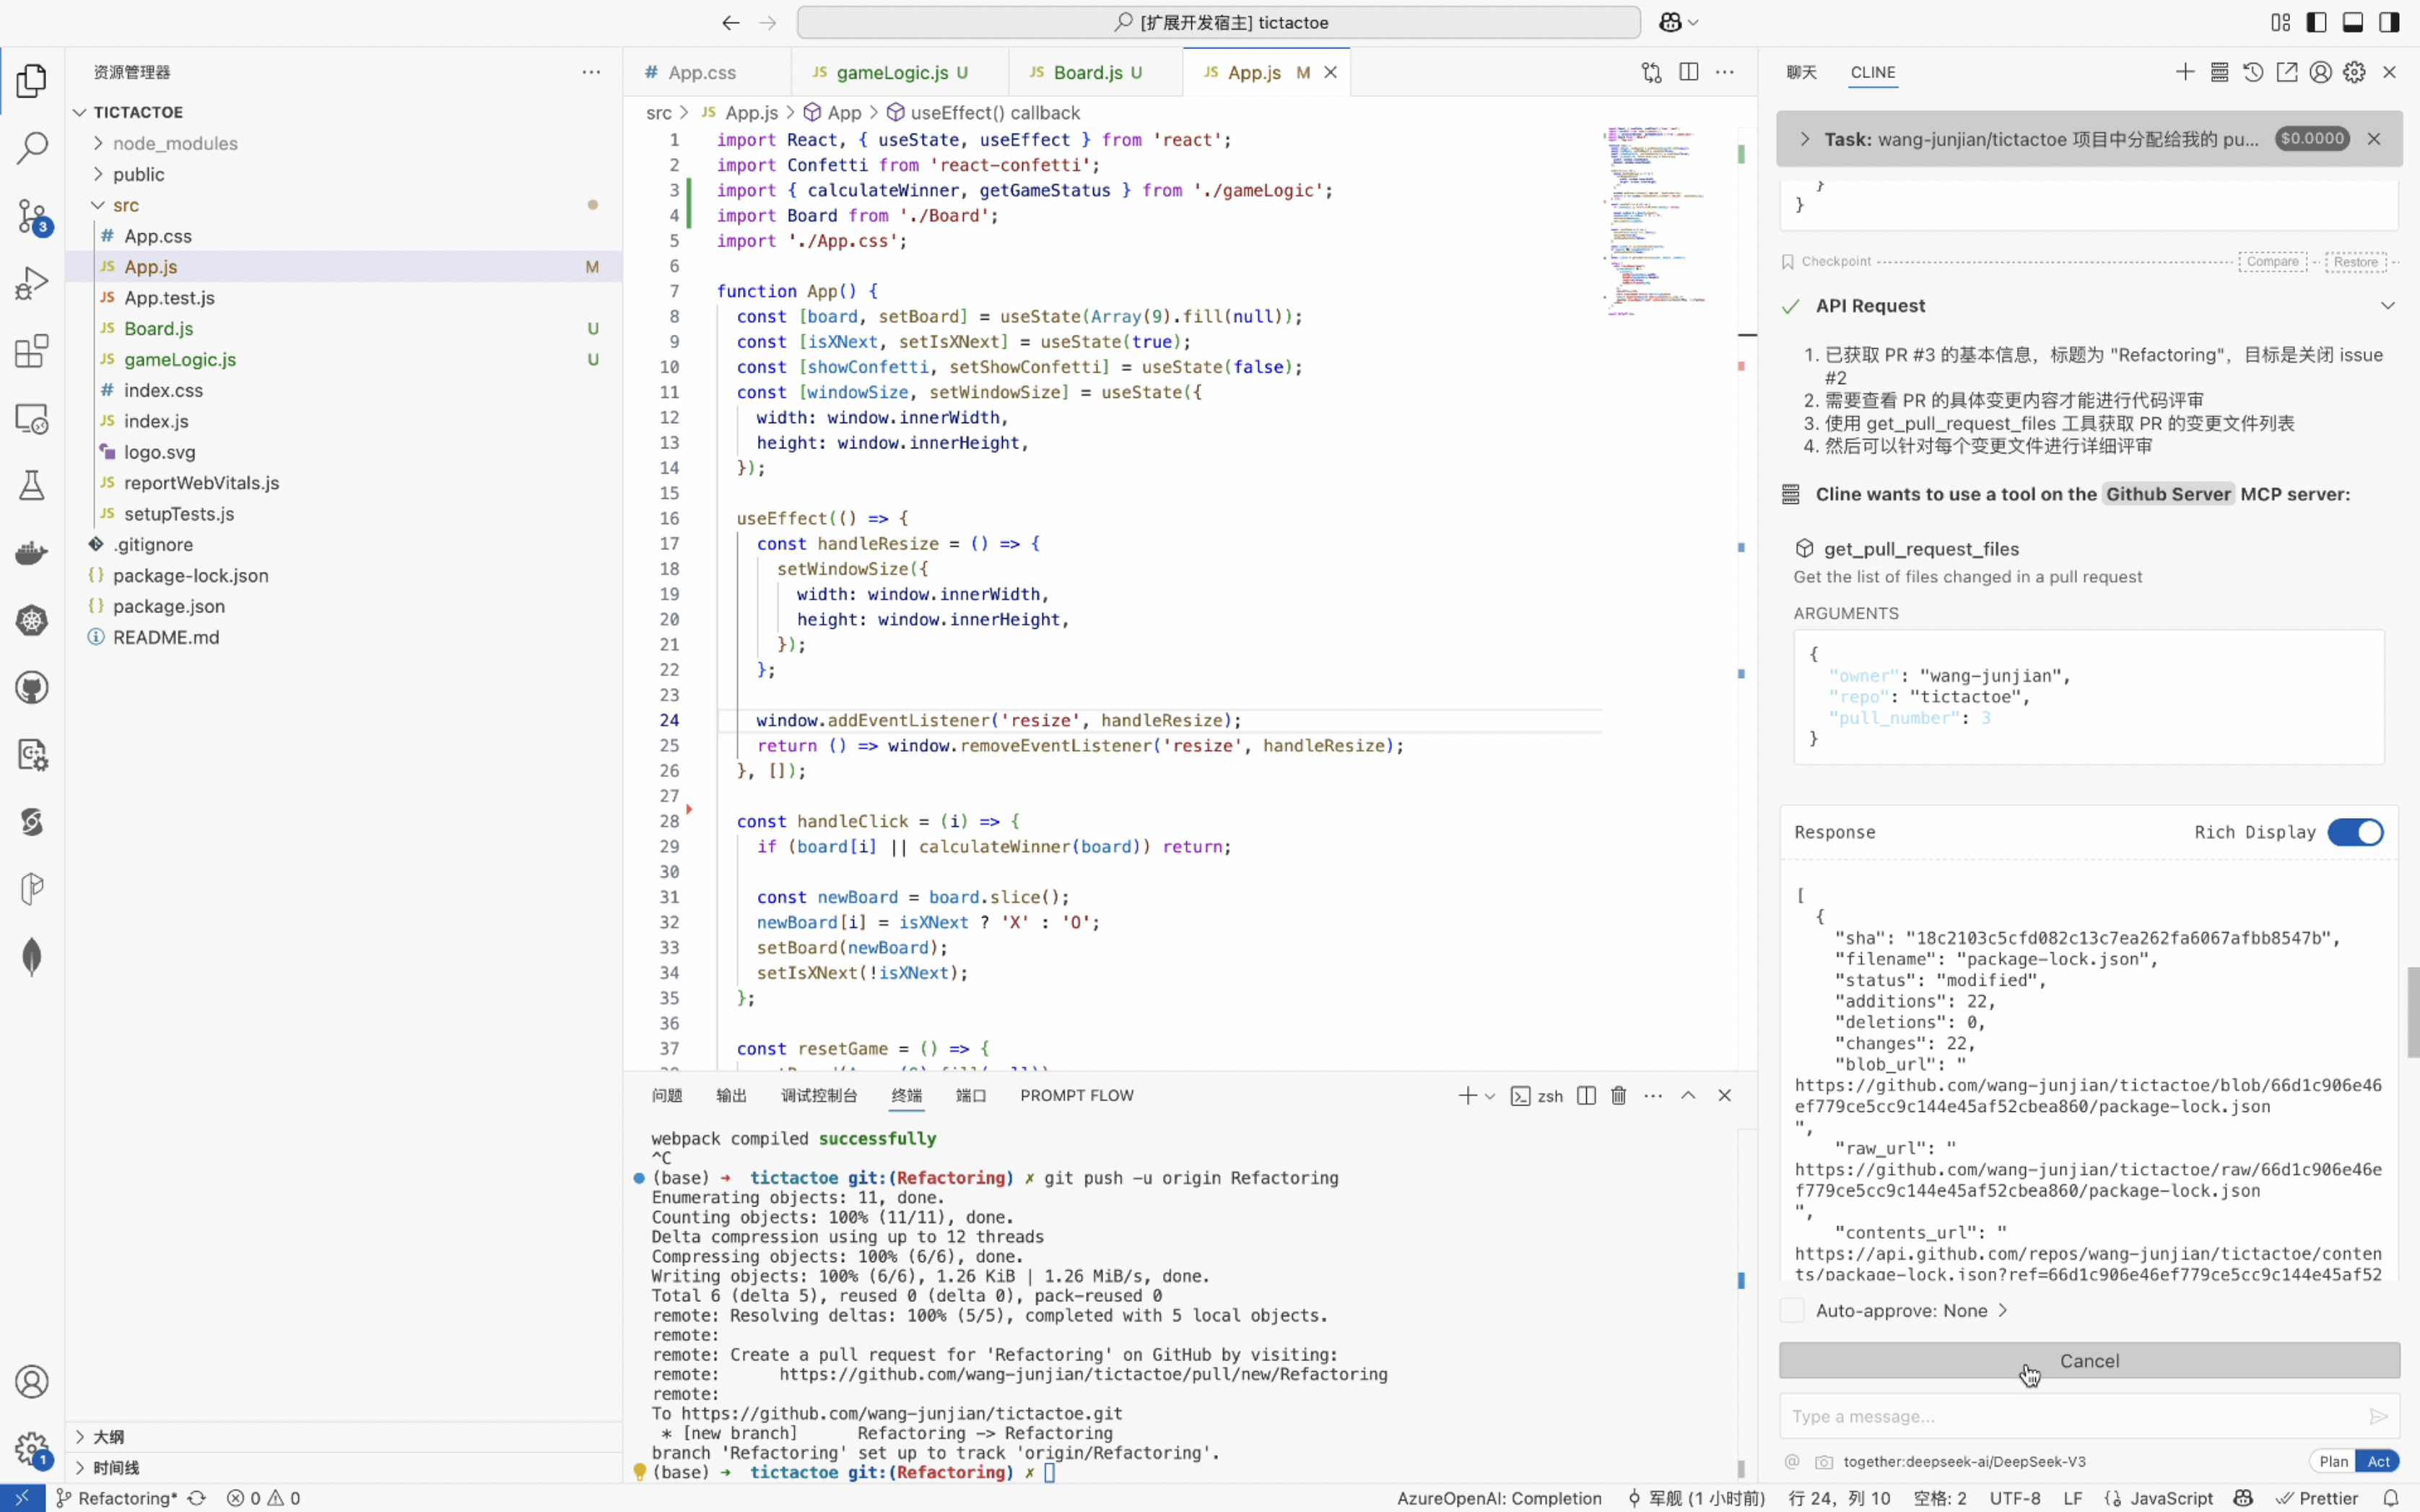2420x1512 pixels.
Task: Open the Extensions view icon
Action: pyautogui.click(x=32, y=351)
